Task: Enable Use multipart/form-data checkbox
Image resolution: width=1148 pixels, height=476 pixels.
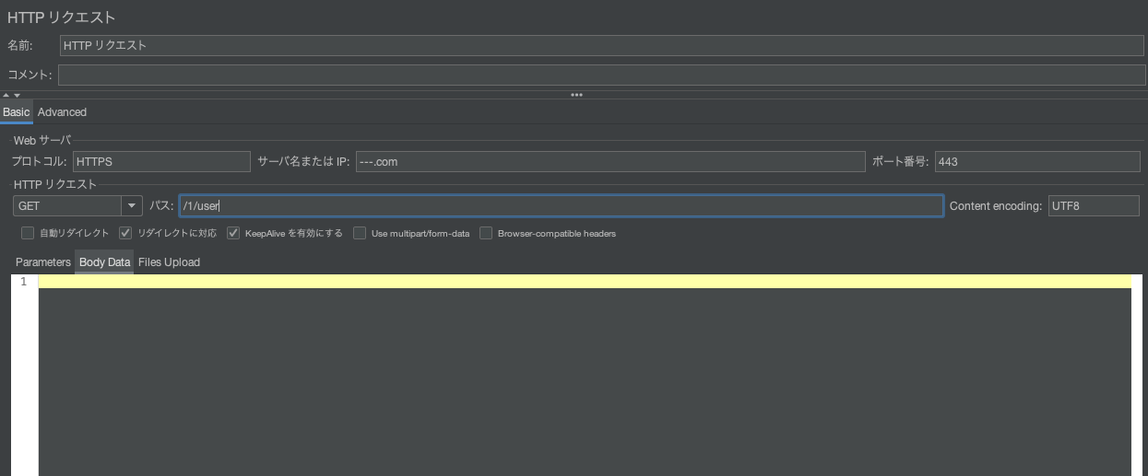Action: point(360,233)
